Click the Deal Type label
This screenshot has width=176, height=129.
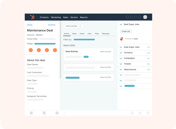point(32,80)
